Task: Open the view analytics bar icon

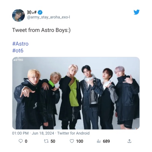Action: pyautogui.click(x=98, y=141)
